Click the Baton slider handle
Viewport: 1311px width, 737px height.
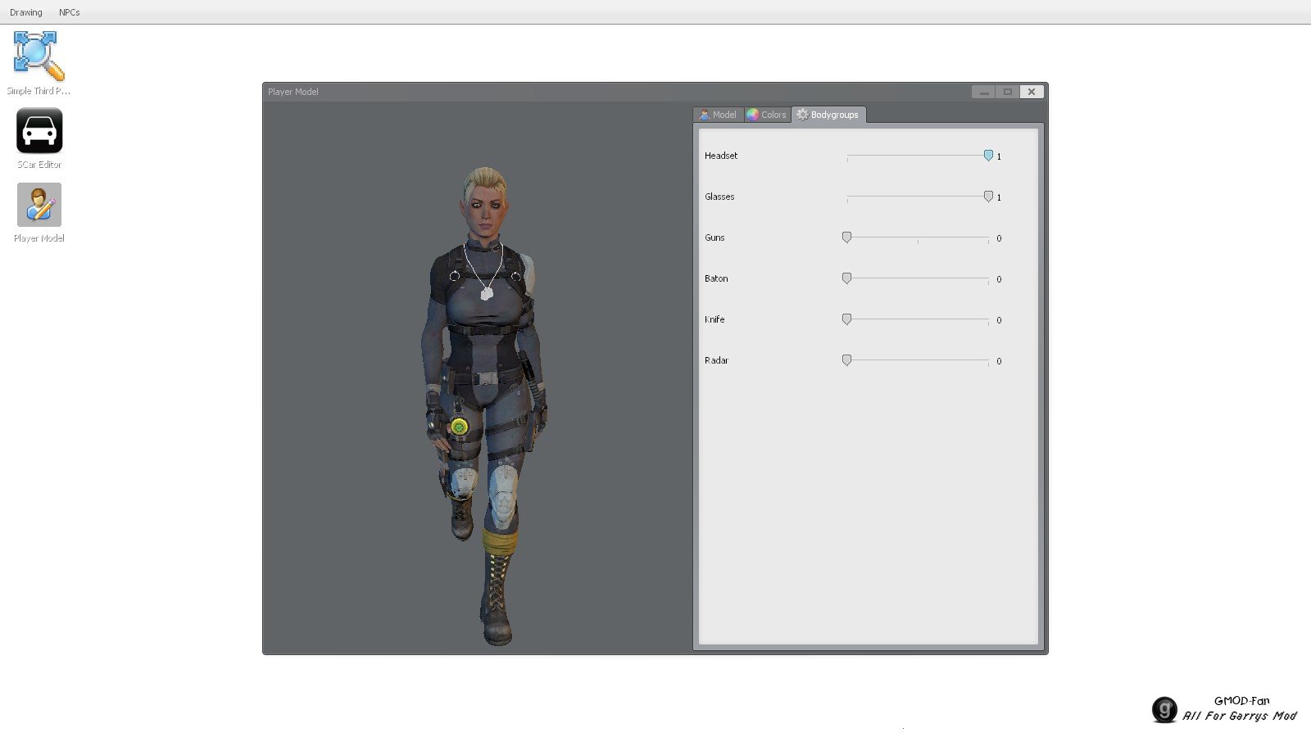[846, 278]
